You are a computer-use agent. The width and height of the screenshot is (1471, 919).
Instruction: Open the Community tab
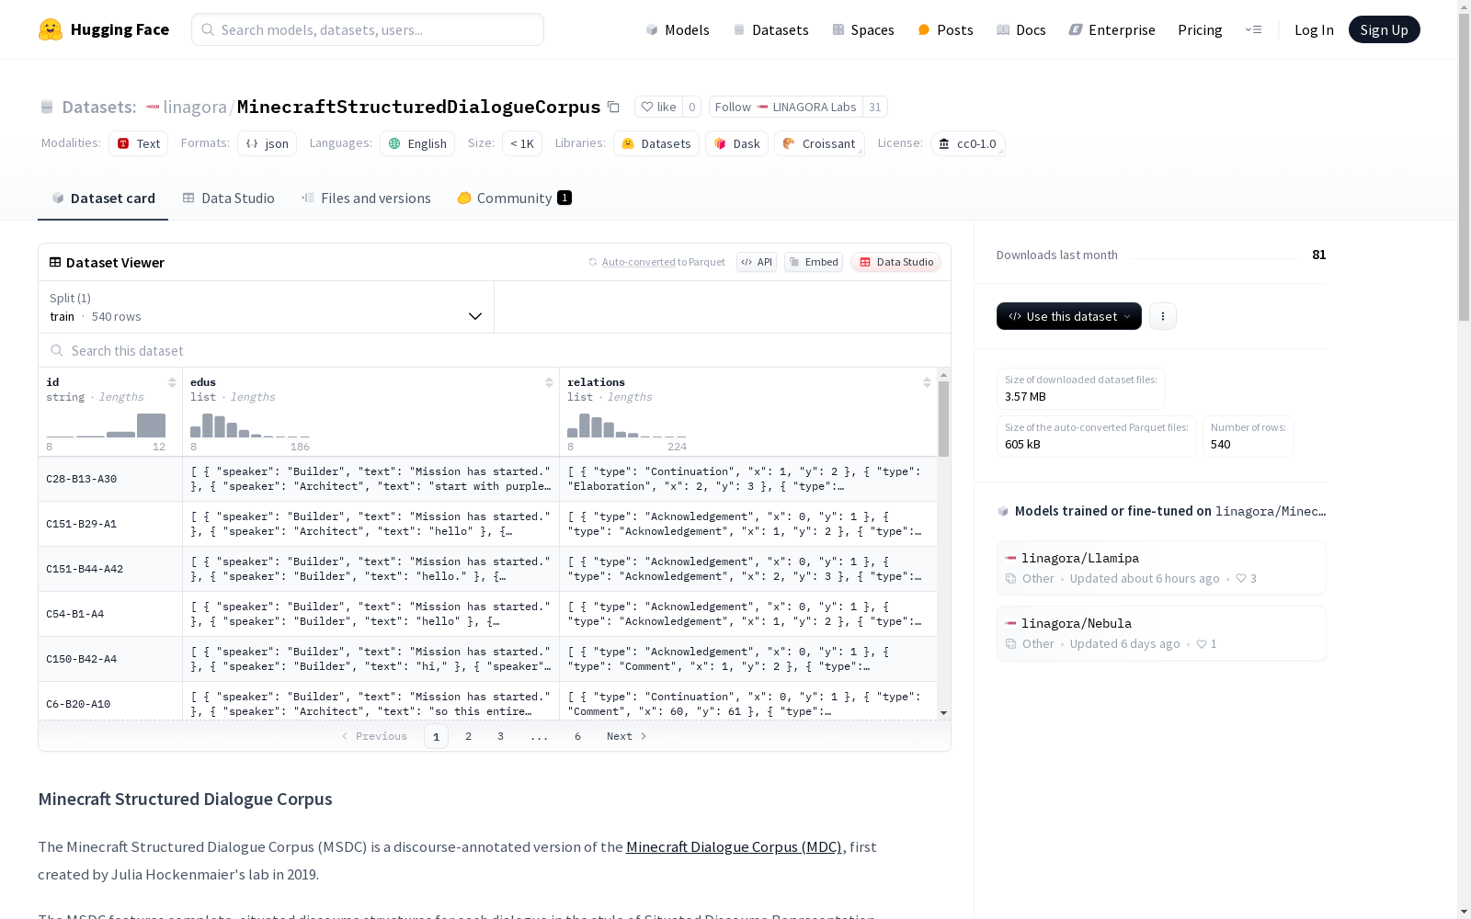coord(514,199)
